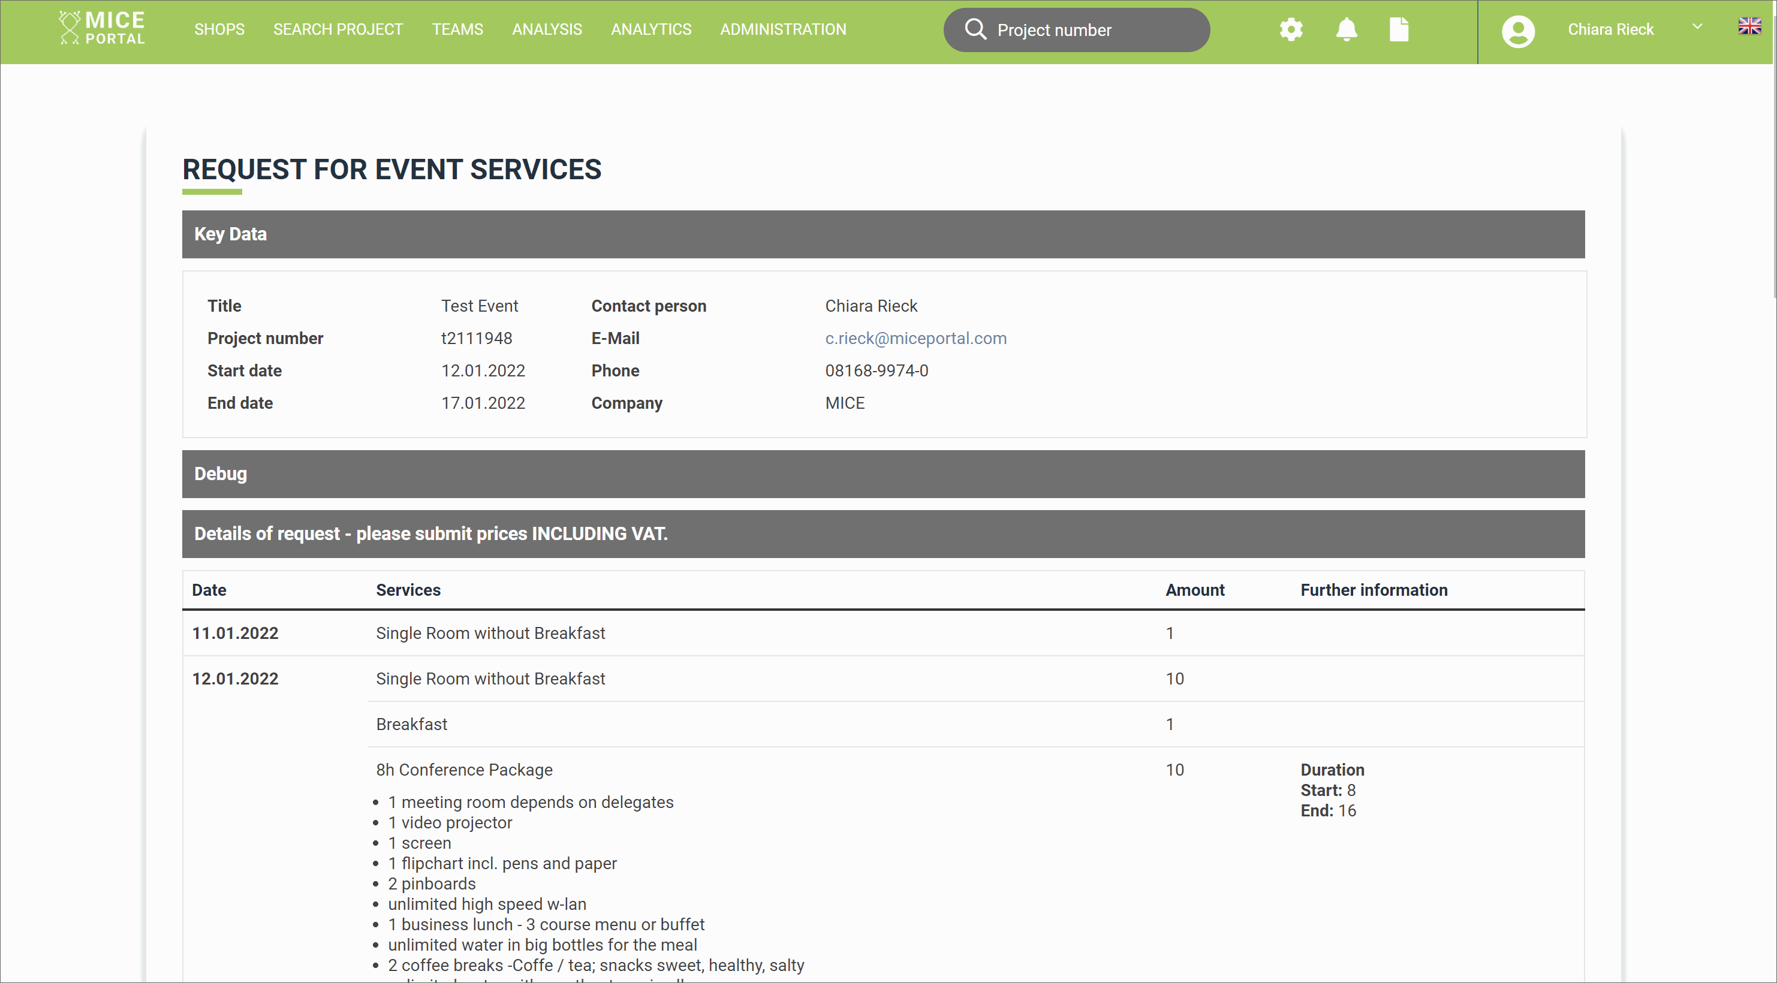Select project number t2111948 text
The width and height of the screenshot is (1777, 983).
click(477, 338)
